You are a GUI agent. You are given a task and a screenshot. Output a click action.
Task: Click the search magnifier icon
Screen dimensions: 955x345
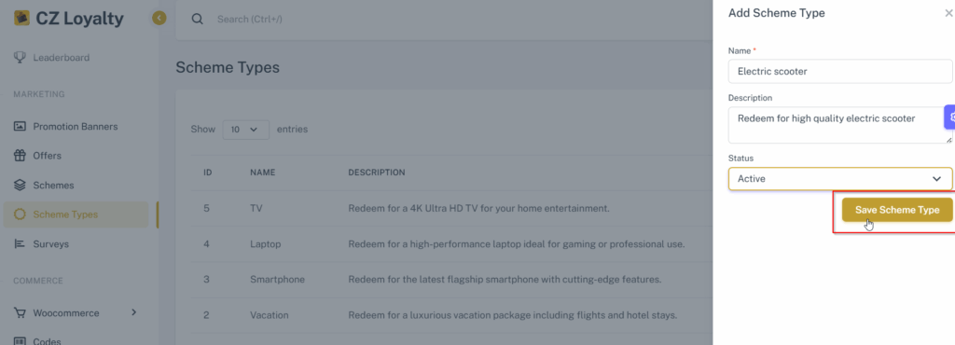click(197, 19)
